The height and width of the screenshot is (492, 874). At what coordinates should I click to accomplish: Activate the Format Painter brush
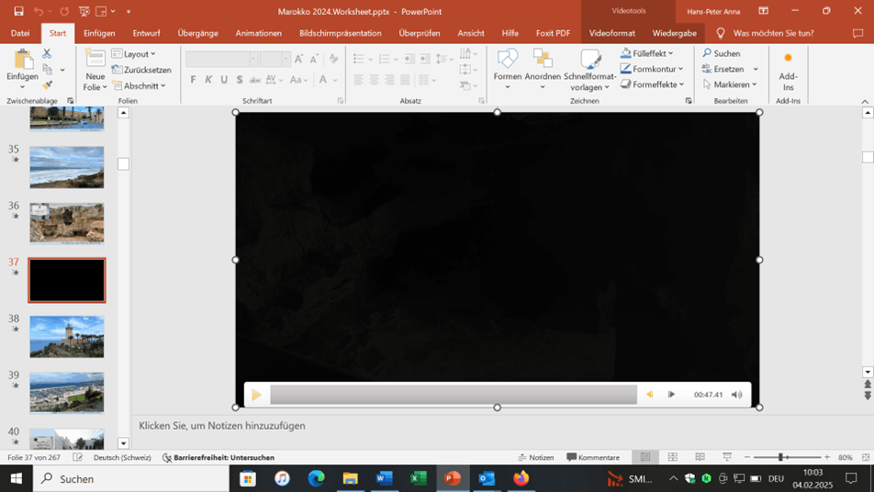[48, 84]
